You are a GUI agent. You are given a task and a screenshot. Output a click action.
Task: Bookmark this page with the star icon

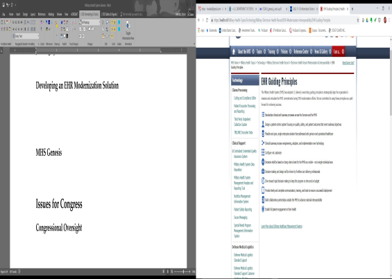pos(357,20)
